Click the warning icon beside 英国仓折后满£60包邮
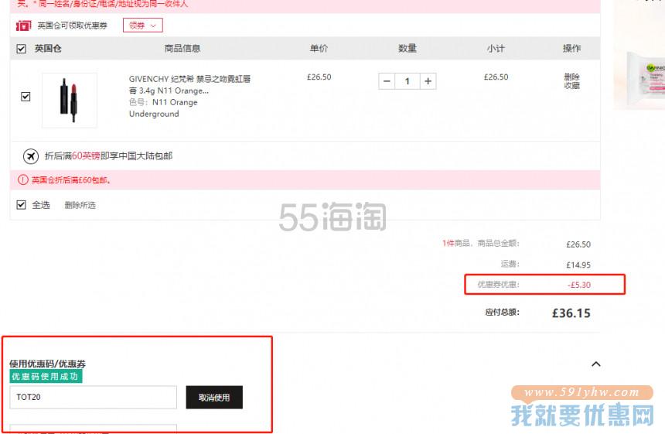Image resolution: width=665 pixels, height=434 pixels. tap(23, 180)
